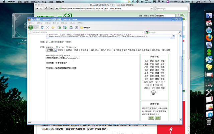Image resolution: width=214 pixels, height=134 pixels.
Task: Click the Firefox URL location field
Action: pos(86,32)
